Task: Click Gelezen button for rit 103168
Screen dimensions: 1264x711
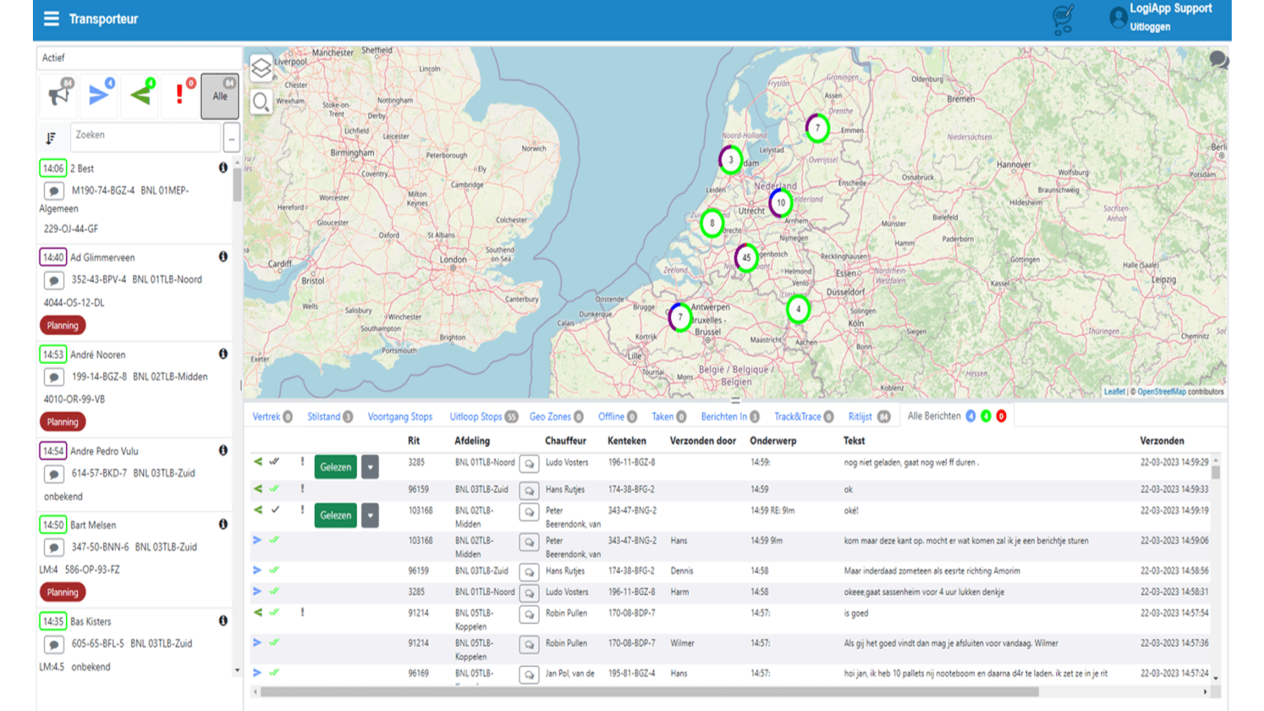Action: tap(336, 515)
